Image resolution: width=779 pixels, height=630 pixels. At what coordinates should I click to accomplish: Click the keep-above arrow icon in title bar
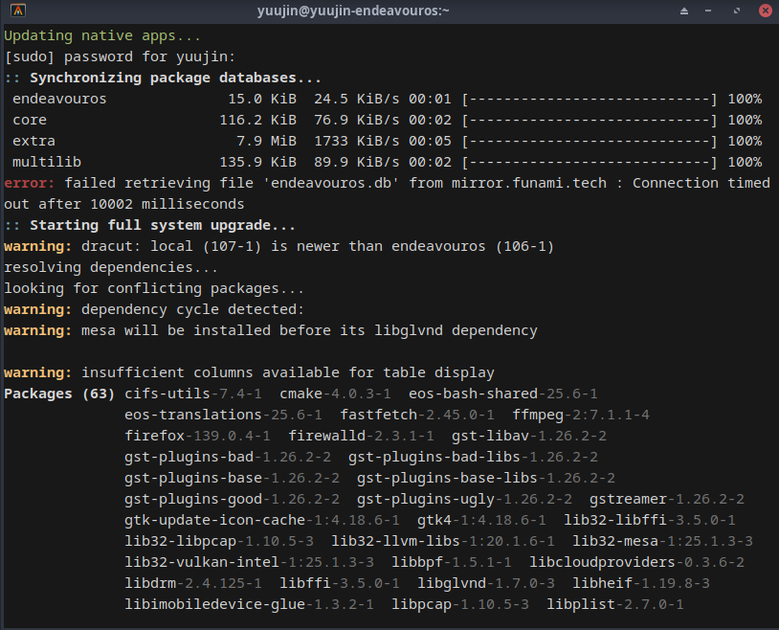point(684,11)
